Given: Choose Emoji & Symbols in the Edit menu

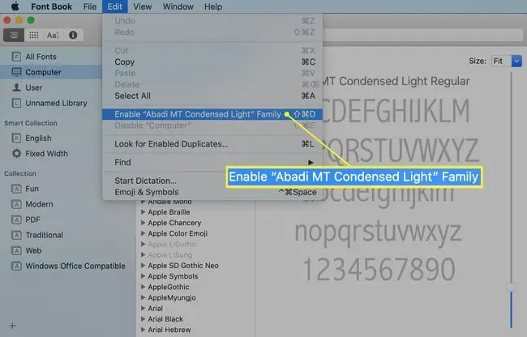Looking at the screenshot, I should tap(212, 192).
